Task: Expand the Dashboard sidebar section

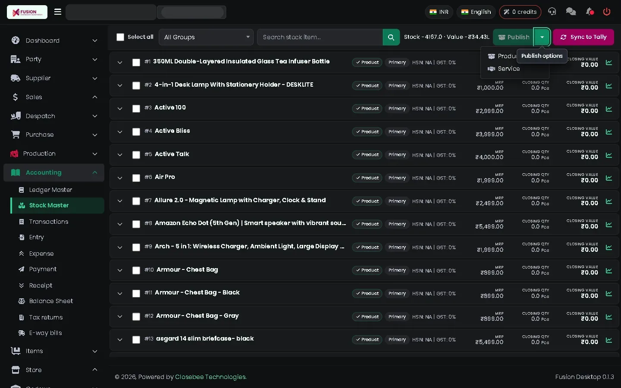Action: 54,41
